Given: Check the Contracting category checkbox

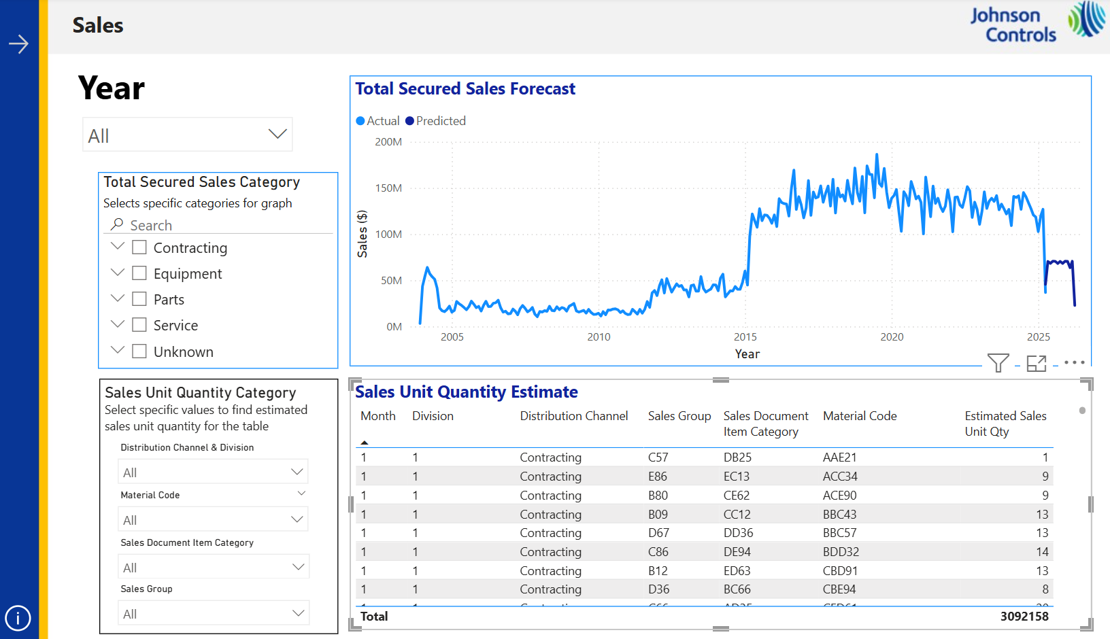Looking at the screenshot, I should point(139,247).
